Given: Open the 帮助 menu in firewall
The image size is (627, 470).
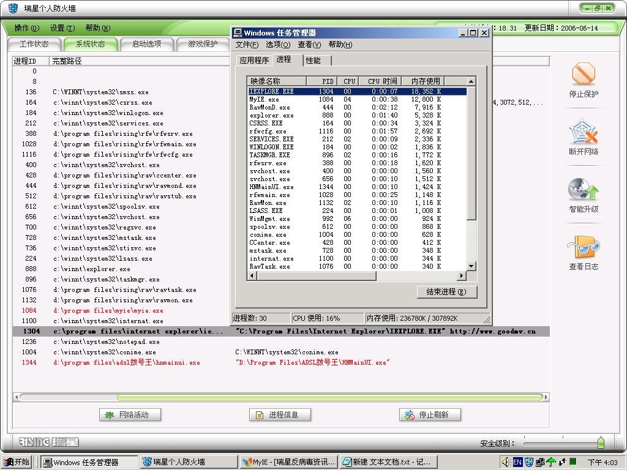Looking at the screenshot, I should click(x=98, y=28).
